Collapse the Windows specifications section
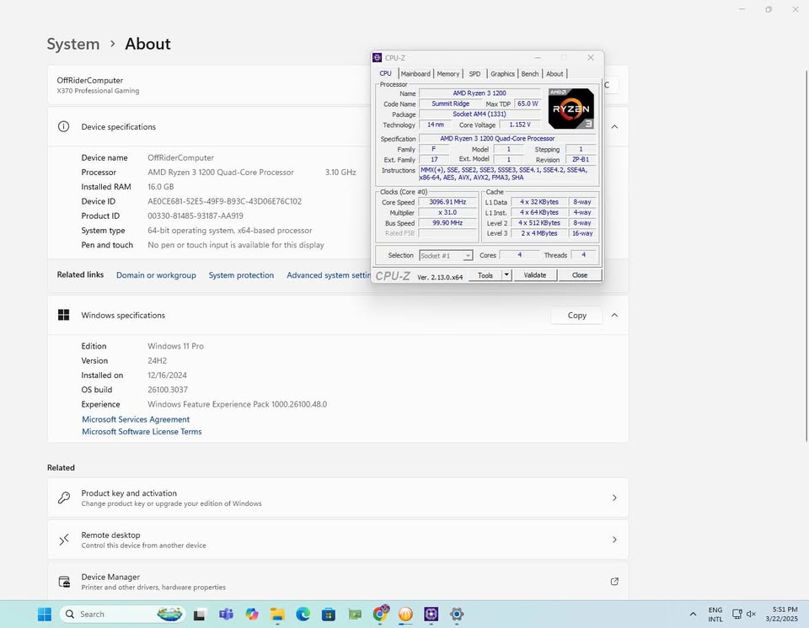Viewport: 809px width, 628px height. click(x=614, y=315)
